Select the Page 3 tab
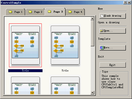 click(55, 12)
